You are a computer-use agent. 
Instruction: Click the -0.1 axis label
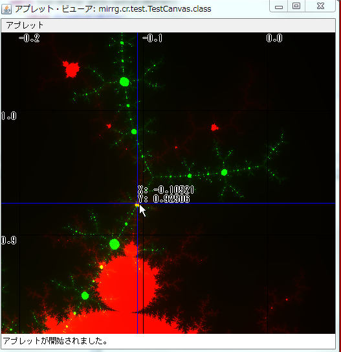coord(152,38)
